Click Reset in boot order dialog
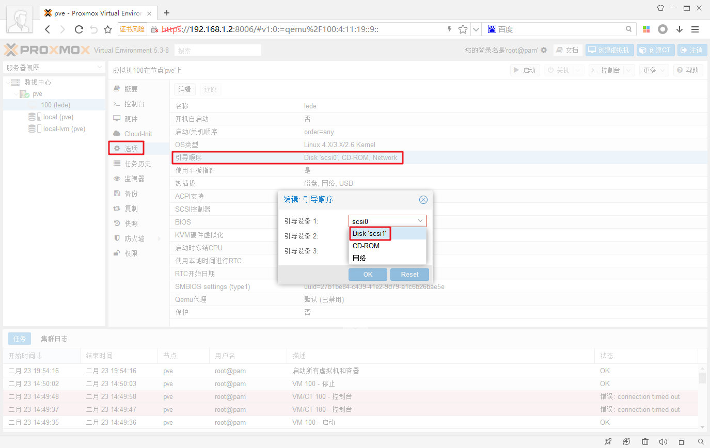 [x=409, y=274]
